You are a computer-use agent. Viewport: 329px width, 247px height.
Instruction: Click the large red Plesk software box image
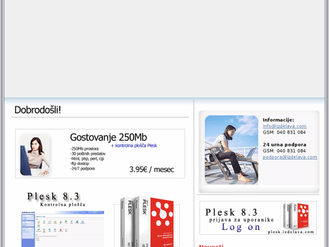pyautogui.click(x=147, y=221)
